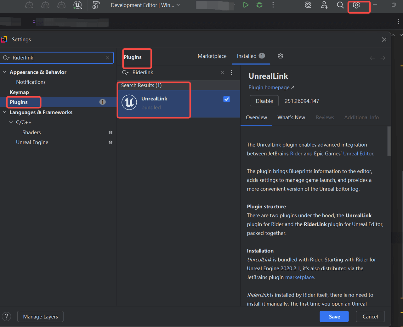
Task: Click the Unreal Engine status icon in toolbar
Action: coord(77,5)
